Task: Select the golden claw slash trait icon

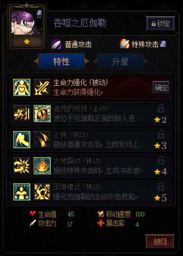Action: click(42, 140)
